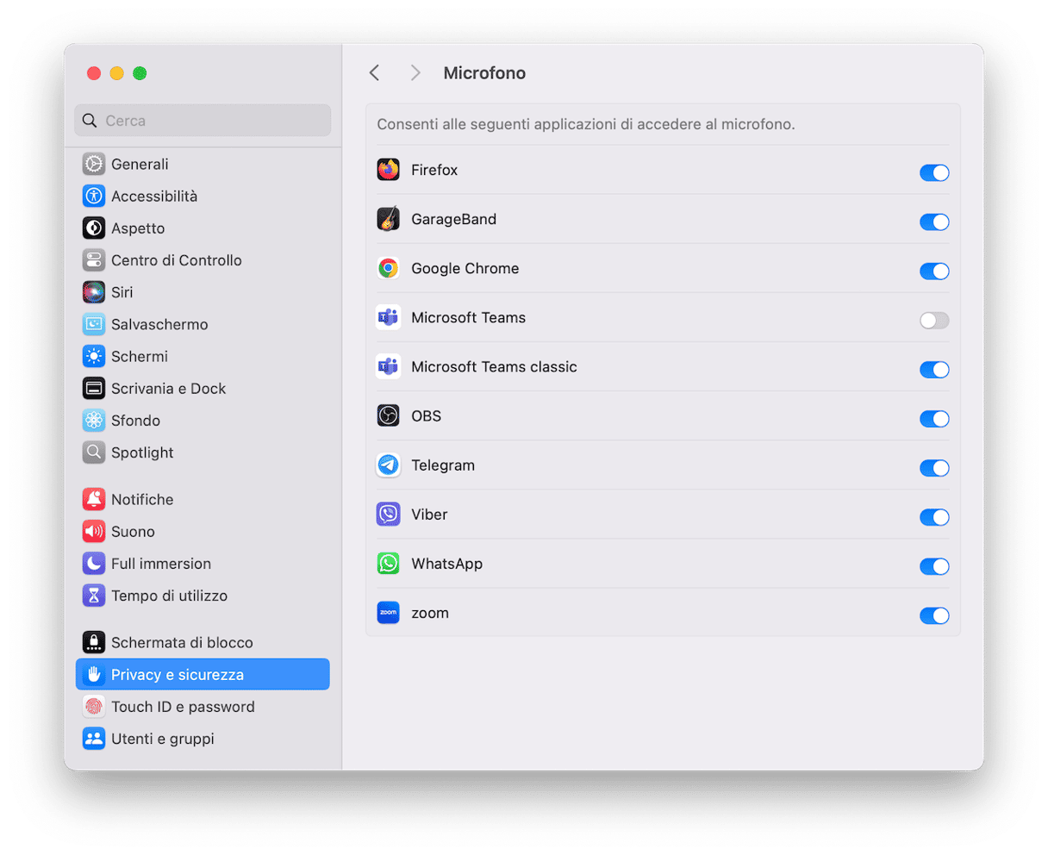Screen dimensions: 1048x855
Task: Disable microphone access for Google Chrome
Action: [x=933, y=271]
